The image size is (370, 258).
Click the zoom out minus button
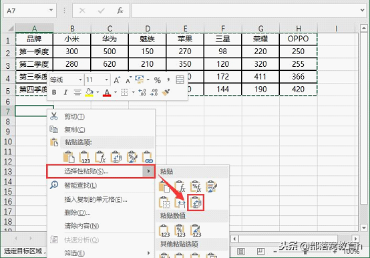coord(274,252)
